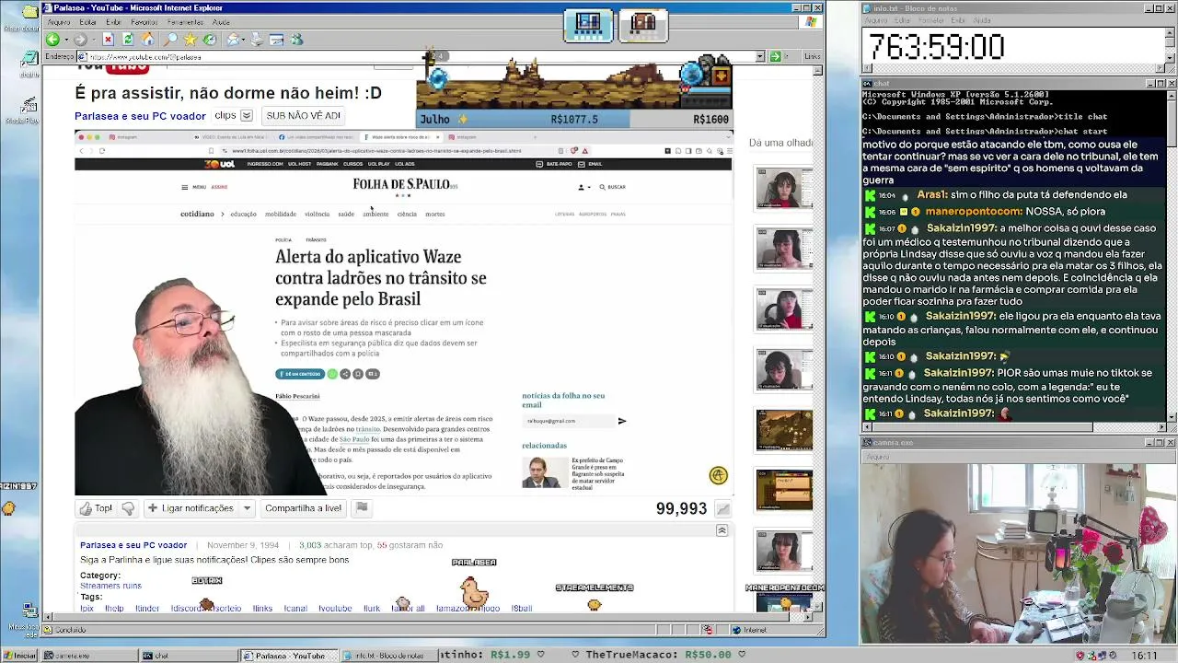
Task: Open the address bar dropdown arrow
Action: pyautogui.click(x=760, y=56)
